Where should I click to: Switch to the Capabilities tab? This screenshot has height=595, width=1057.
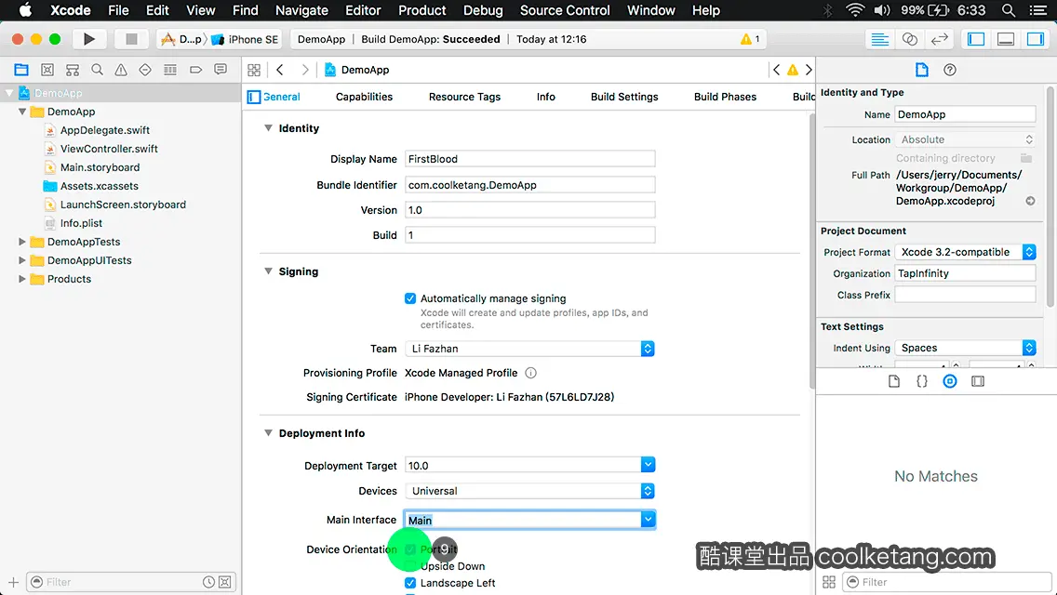[364, 97]
